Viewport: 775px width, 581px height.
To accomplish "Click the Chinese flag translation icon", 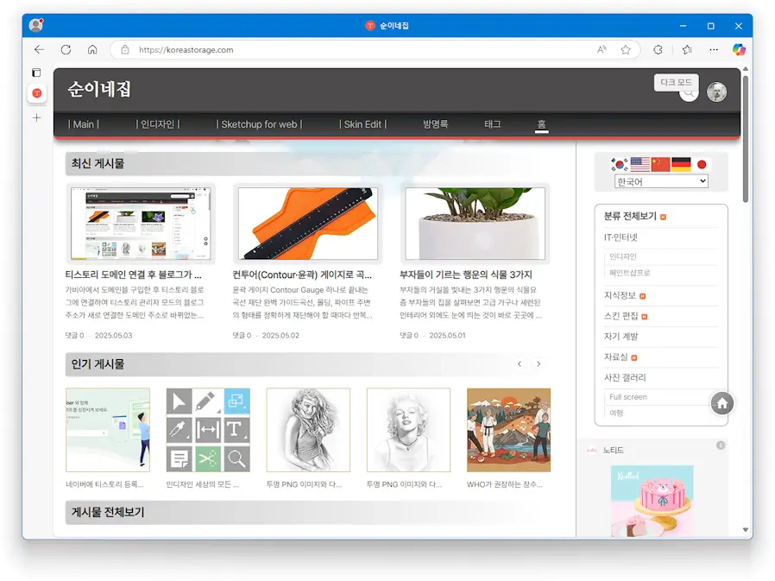I will point(658,164).
